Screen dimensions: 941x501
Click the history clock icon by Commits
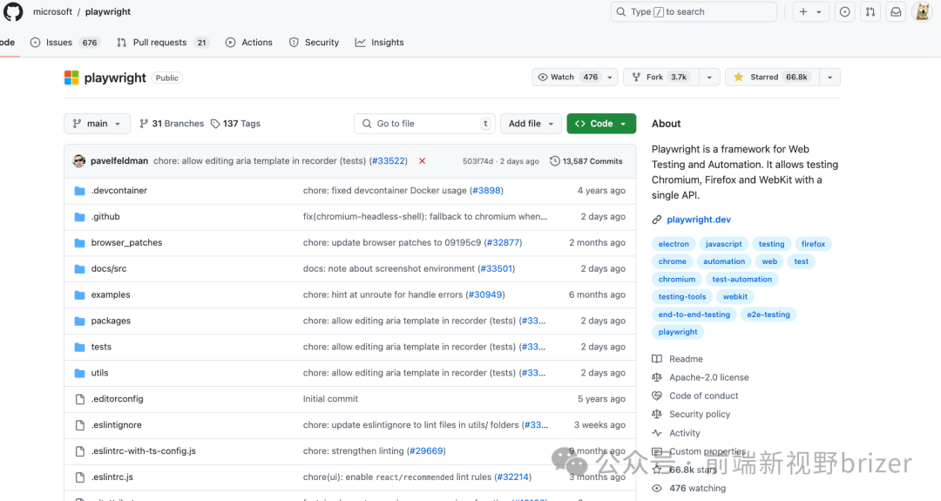tap(554, 161)
